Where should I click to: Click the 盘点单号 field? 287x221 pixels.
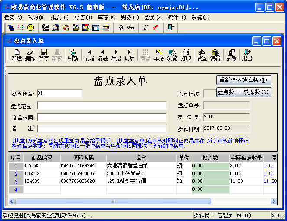[x=227, y=106]
